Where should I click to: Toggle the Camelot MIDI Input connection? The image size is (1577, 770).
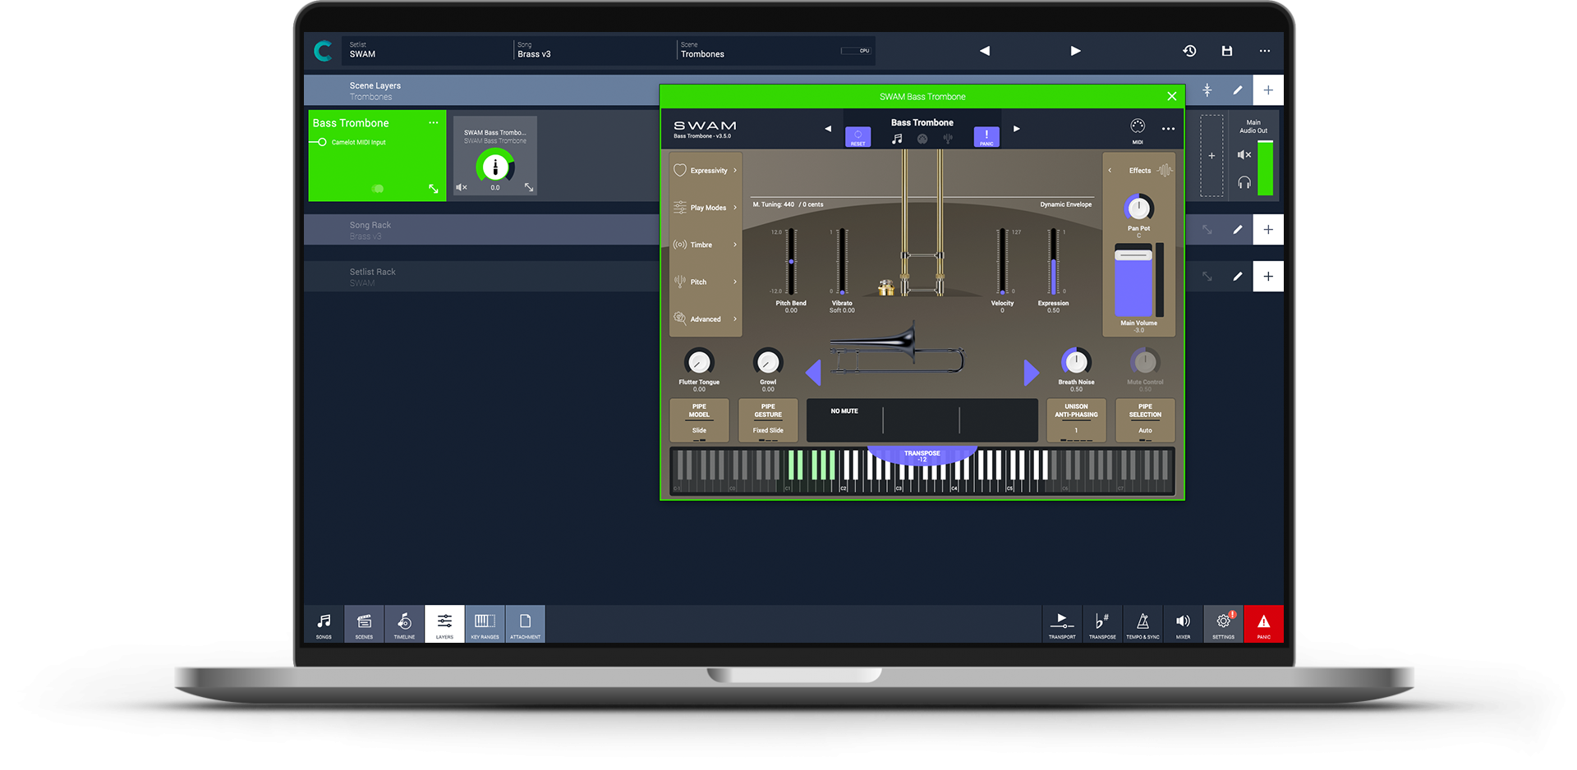click(321, 142)
